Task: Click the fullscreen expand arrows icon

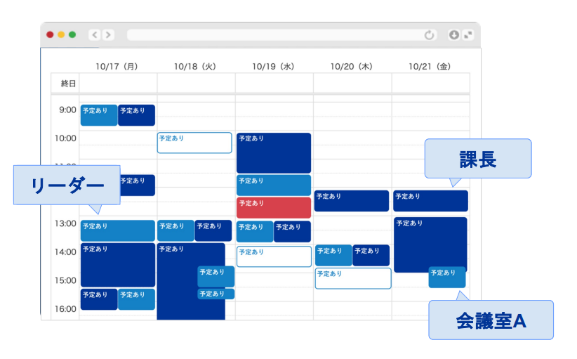Action: [x=468, y=34]
